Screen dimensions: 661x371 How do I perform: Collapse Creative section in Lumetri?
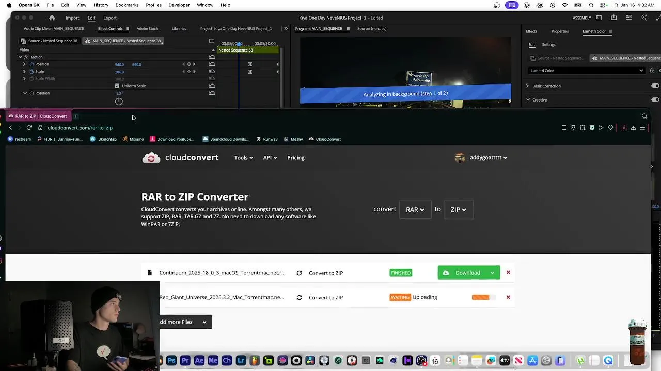(528, 100)
